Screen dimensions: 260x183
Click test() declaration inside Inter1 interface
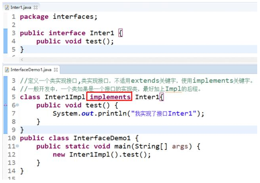click(96, 41)
